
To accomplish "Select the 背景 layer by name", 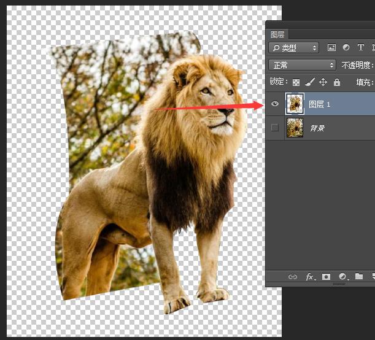I will 317,128.
